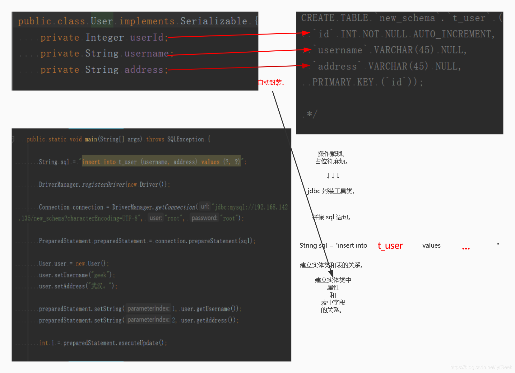
Task: Click the 'values' word in the SQL template
Action: pyautogui.click(x=431, y=245)
